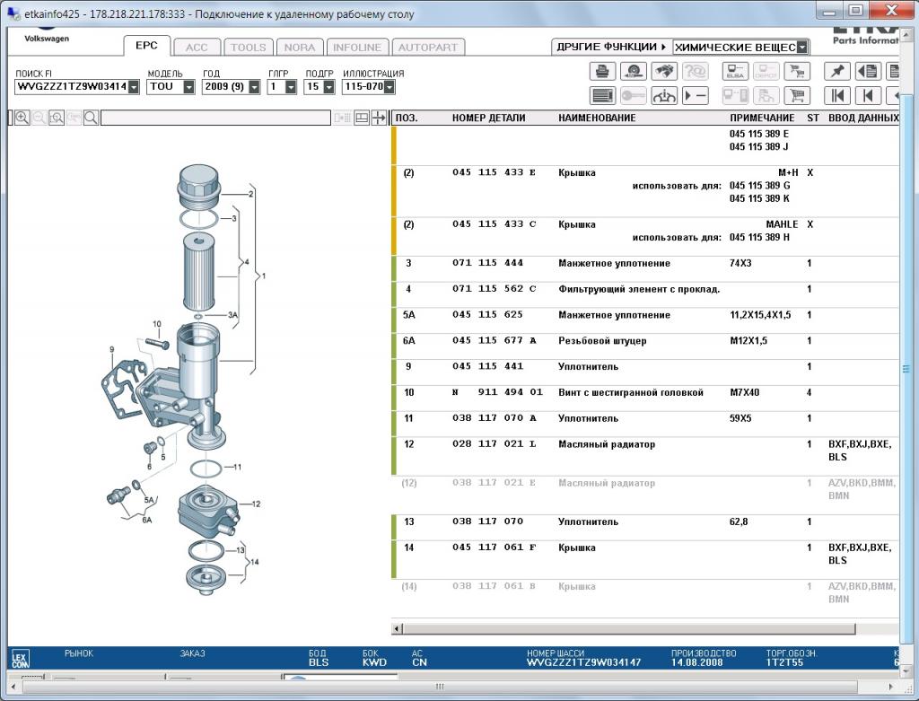The image size is (919, 701).
Task: Click the left arrow of the parts table scrollbar
Action: tap(398, 629)
